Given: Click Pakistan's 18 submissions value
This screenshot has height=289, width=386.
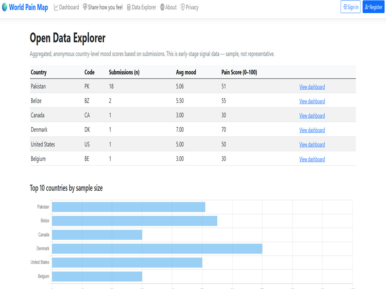Looking at the screenshot, I should coord(111,86).
